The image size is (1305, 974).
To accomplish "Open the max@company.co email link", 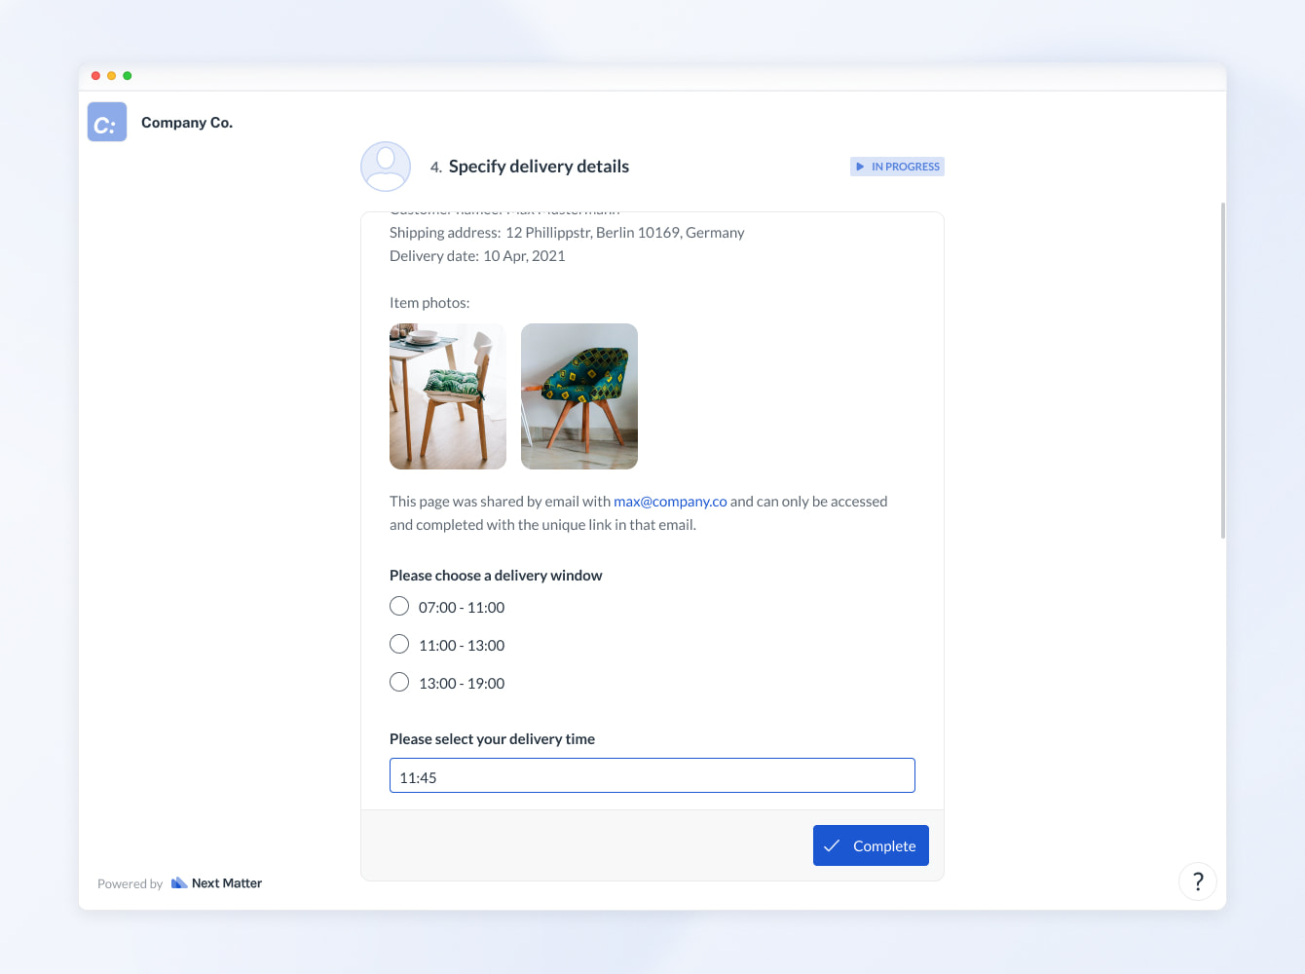I will [670, 501].
